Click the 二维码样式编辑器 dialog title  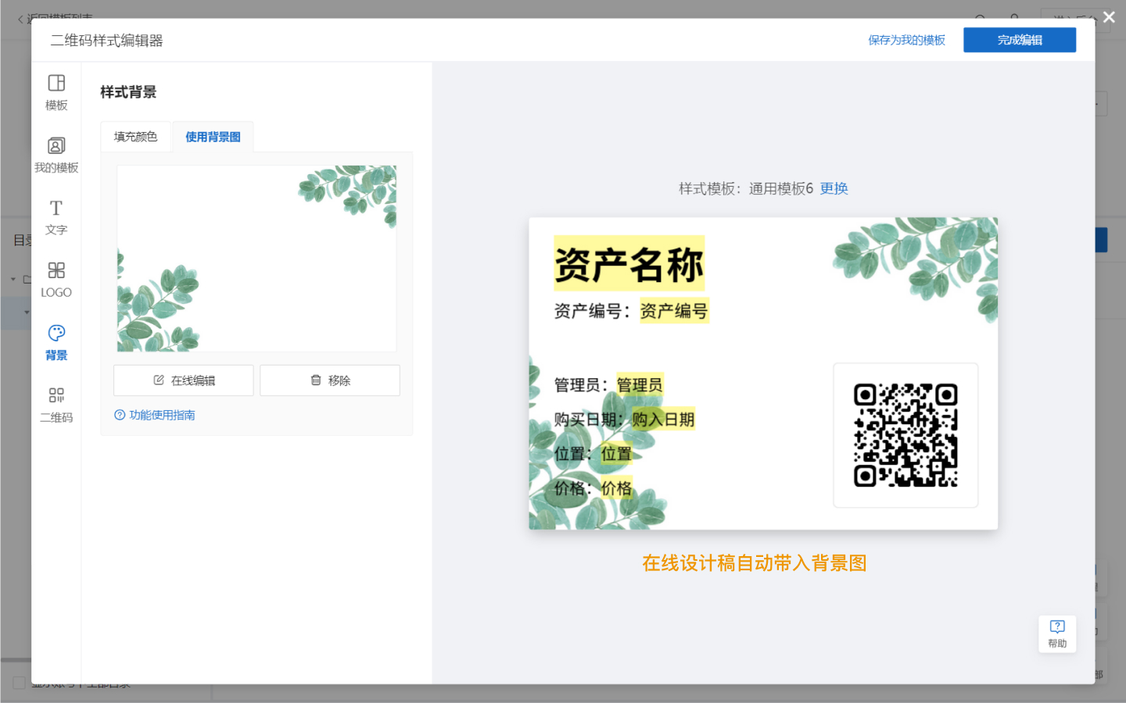[107, 41]
